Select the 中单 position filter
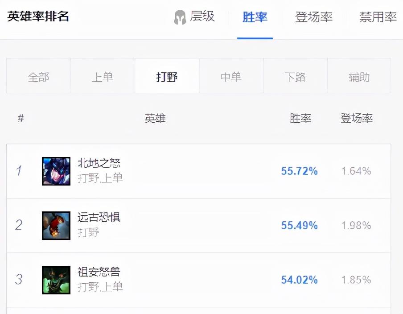The image size is (403, 314). tap(231, 76)
